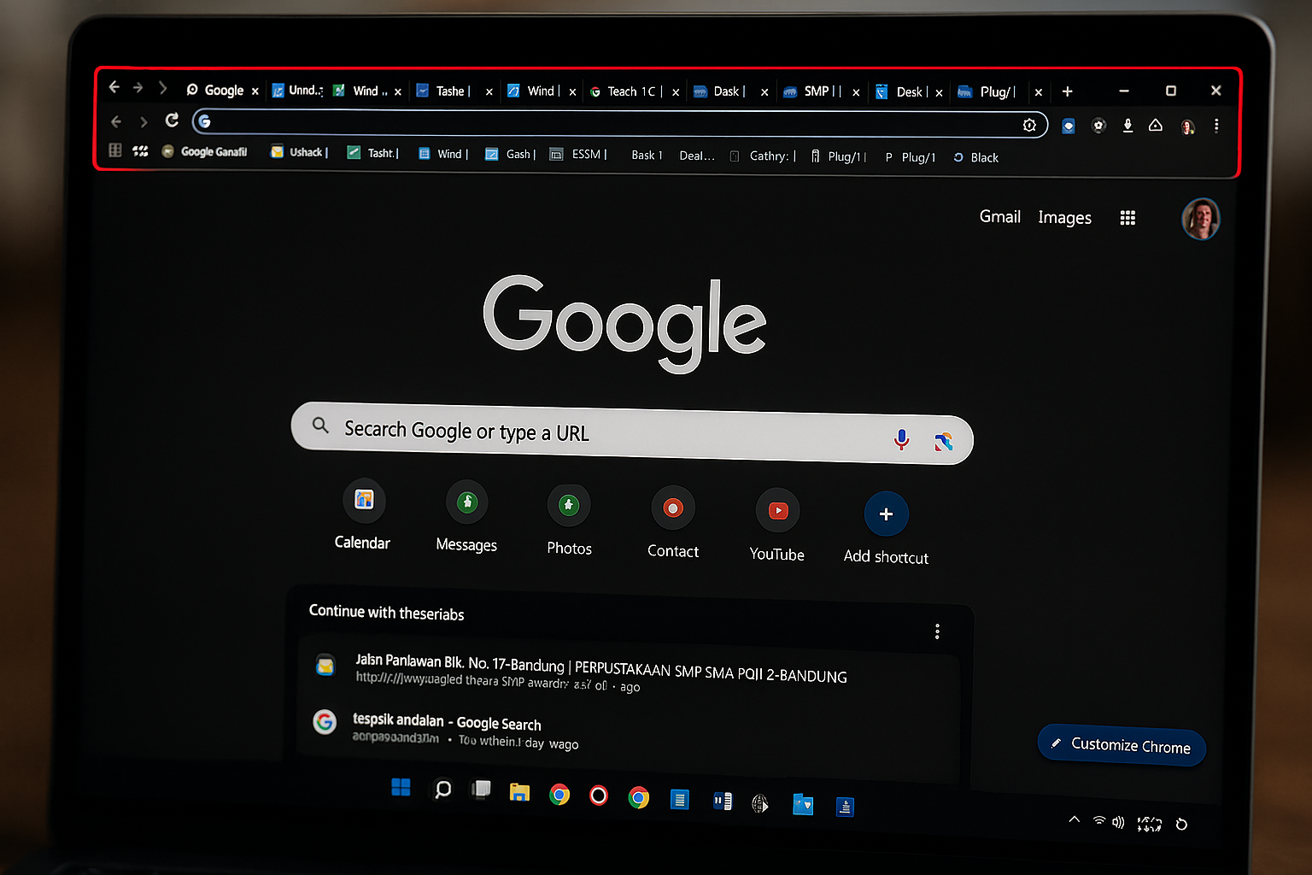The width and height of the screenshot is (1312, 875).
Task: Open the Bask 1 bookmark
Action: (647, 155)
